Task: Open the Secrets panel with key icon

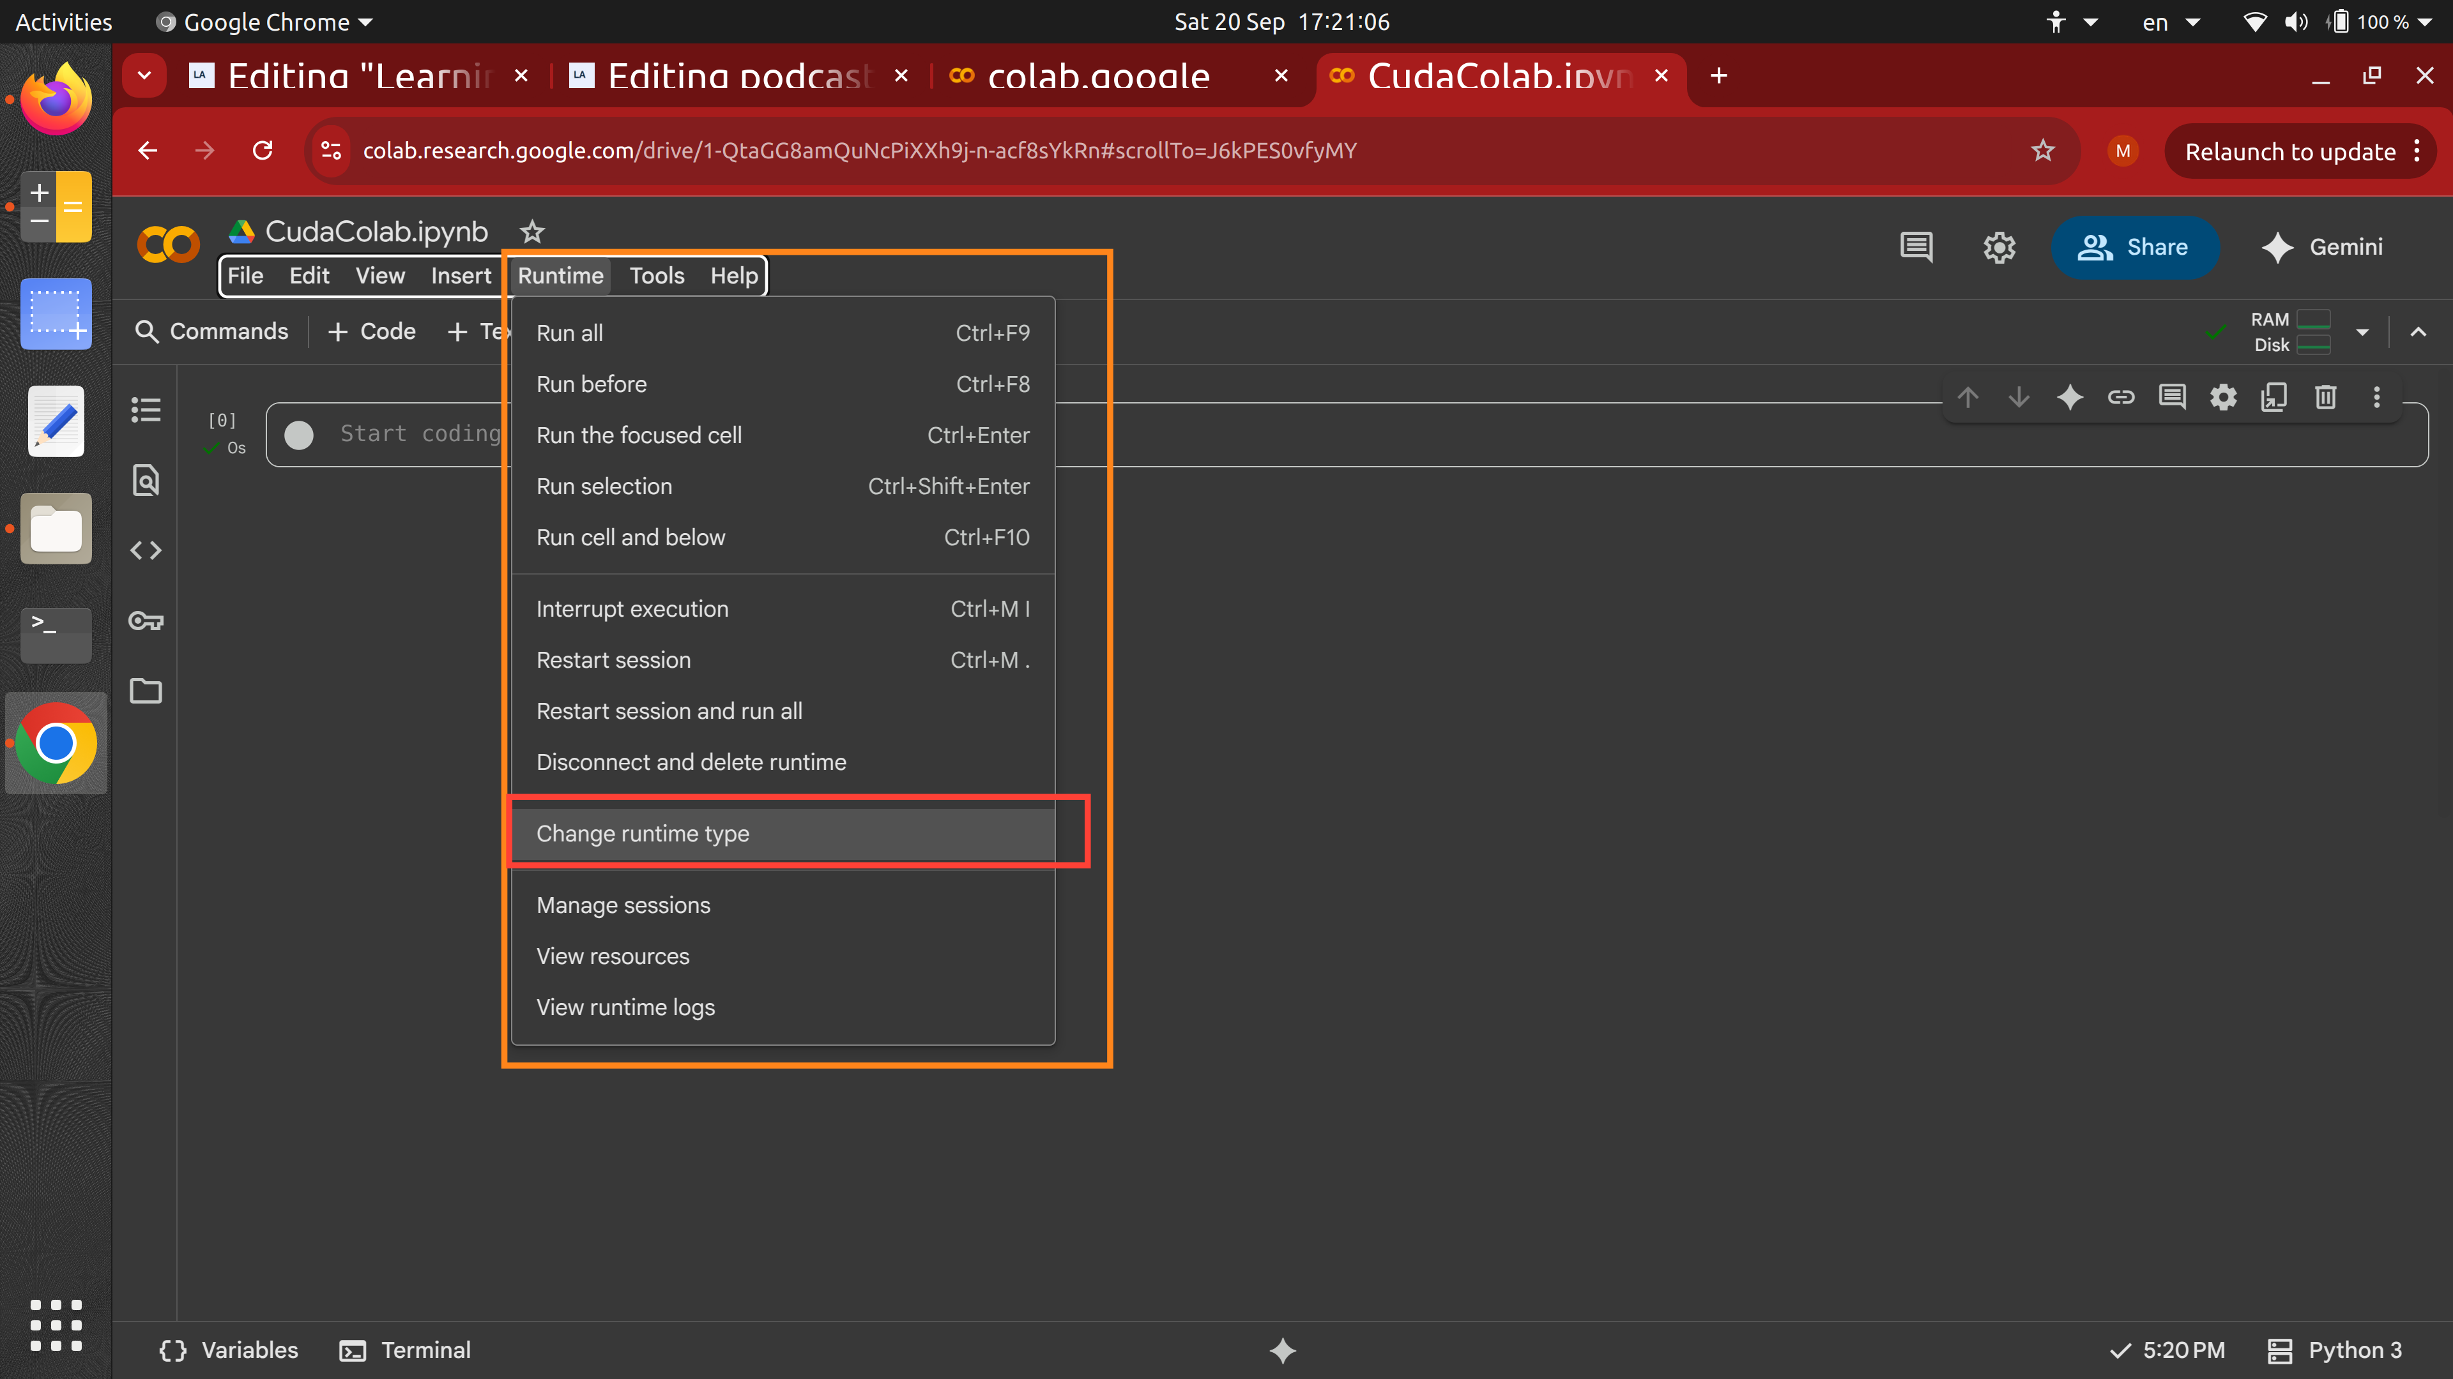Action: point(146,621)
